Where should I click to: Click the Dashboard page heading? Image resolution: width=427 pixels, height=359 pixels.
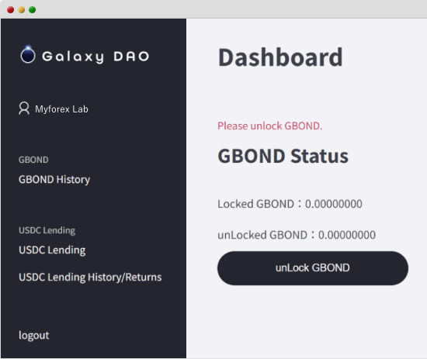[x=280, y=57]
